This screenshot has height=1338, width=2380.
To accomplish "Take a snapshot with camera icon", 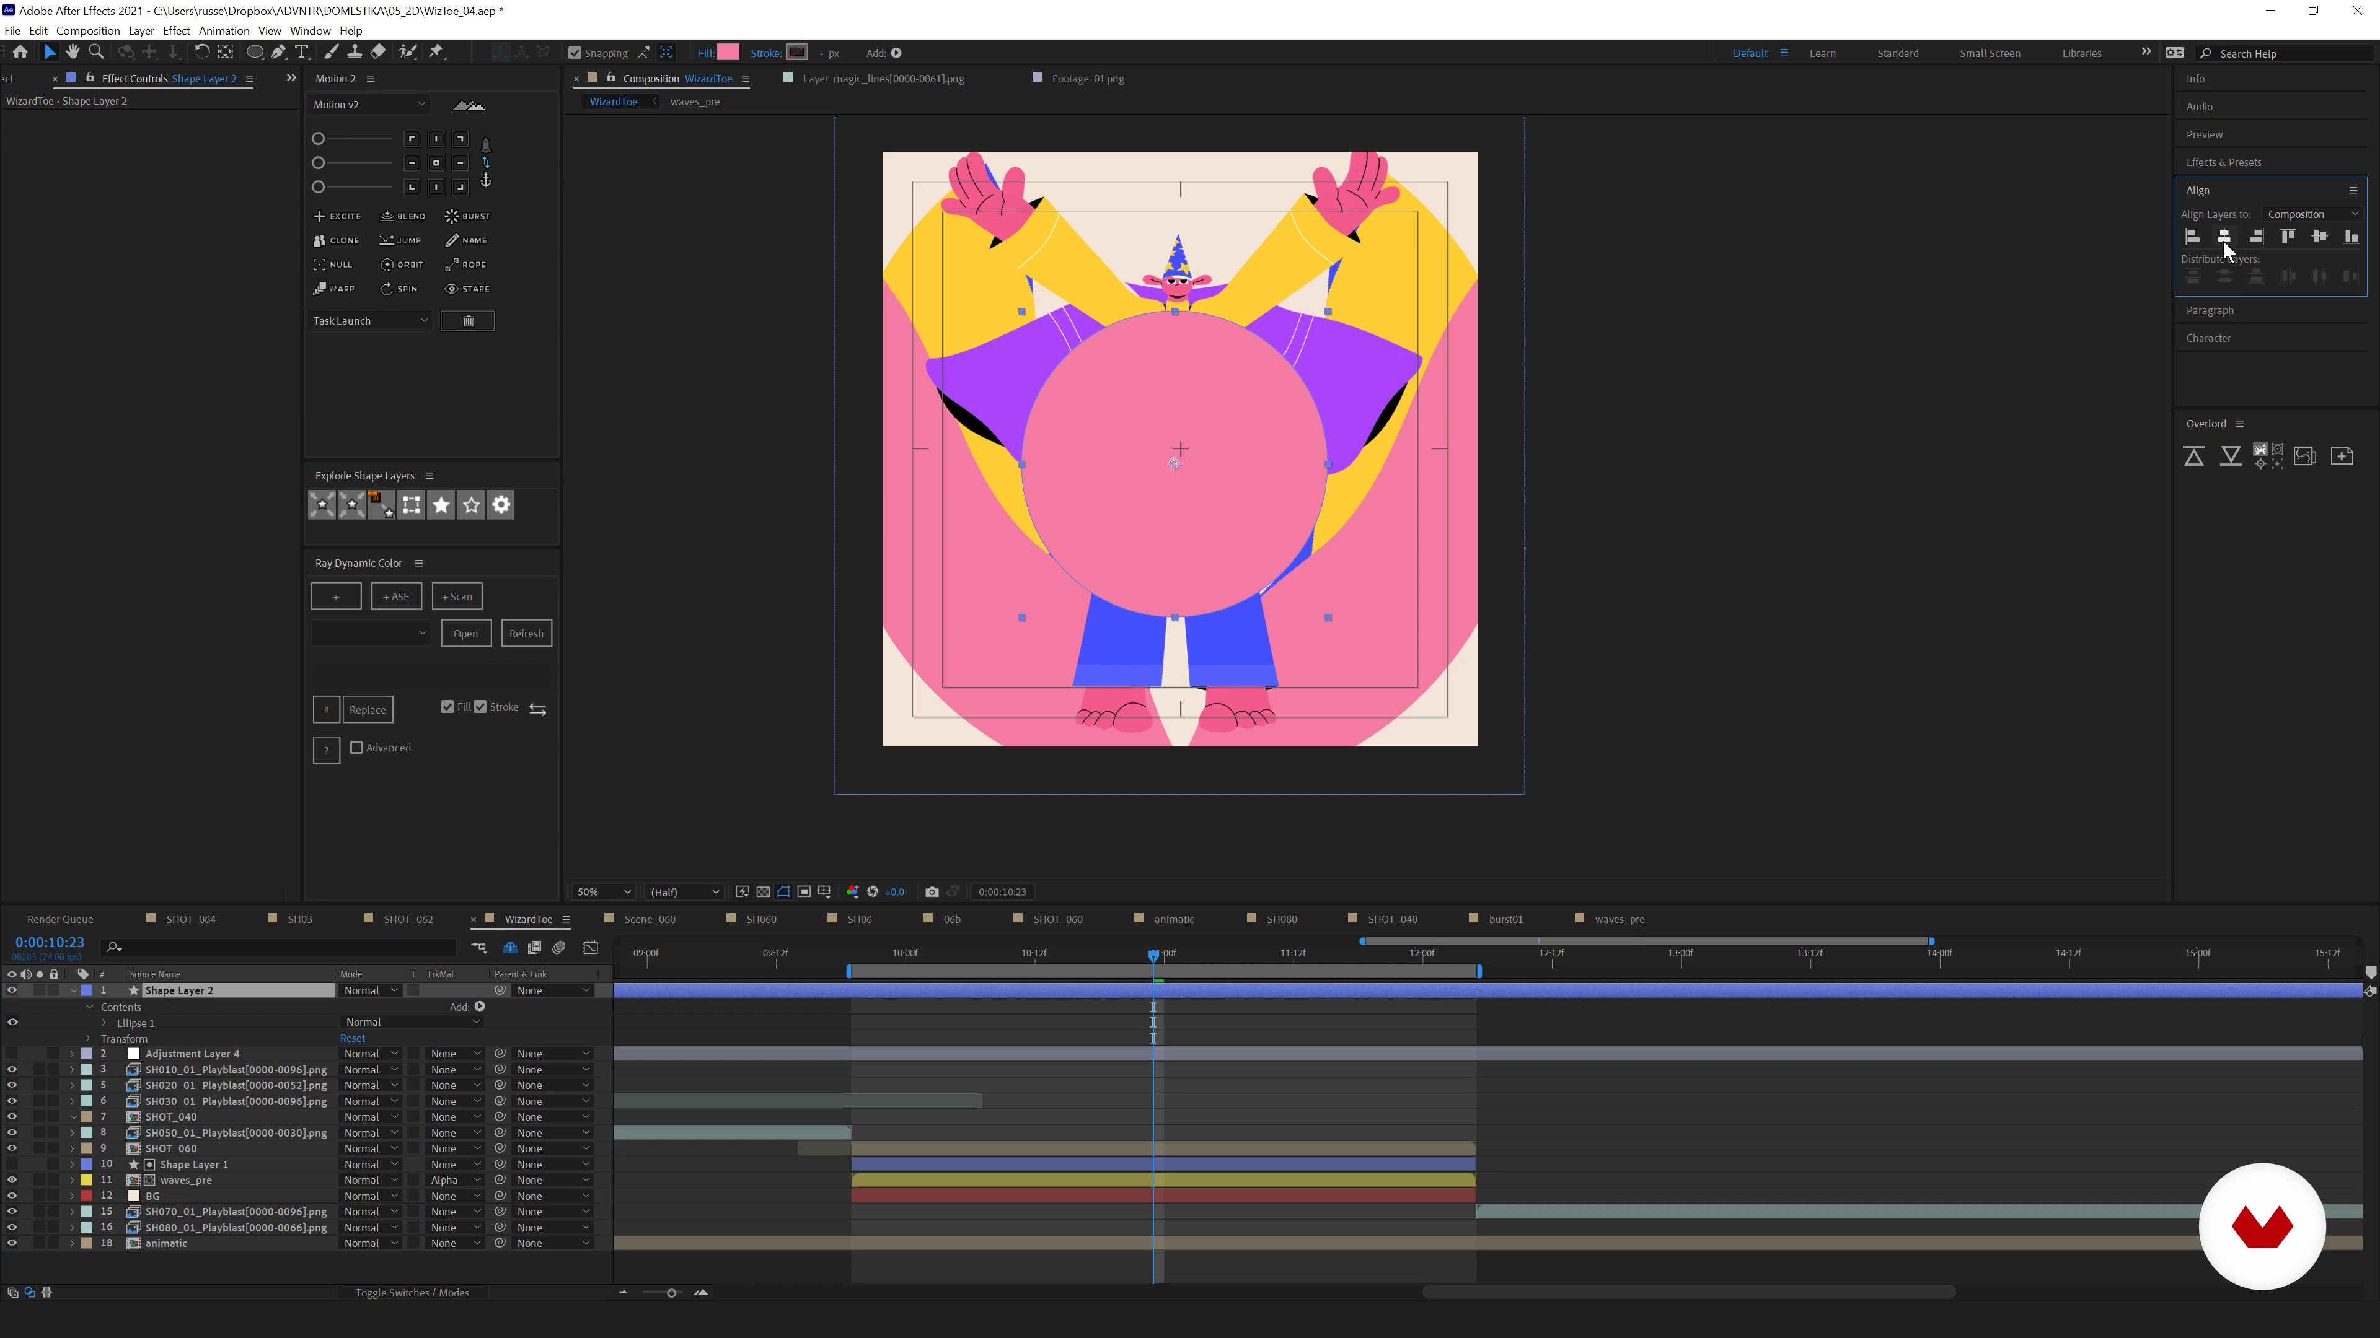I will (932, 892).
